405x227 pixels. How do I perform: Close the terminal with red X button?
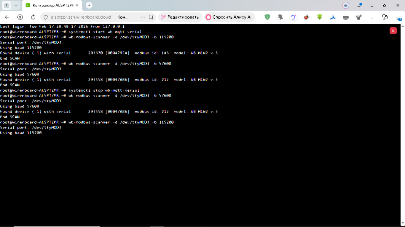[x=393, y=31]
